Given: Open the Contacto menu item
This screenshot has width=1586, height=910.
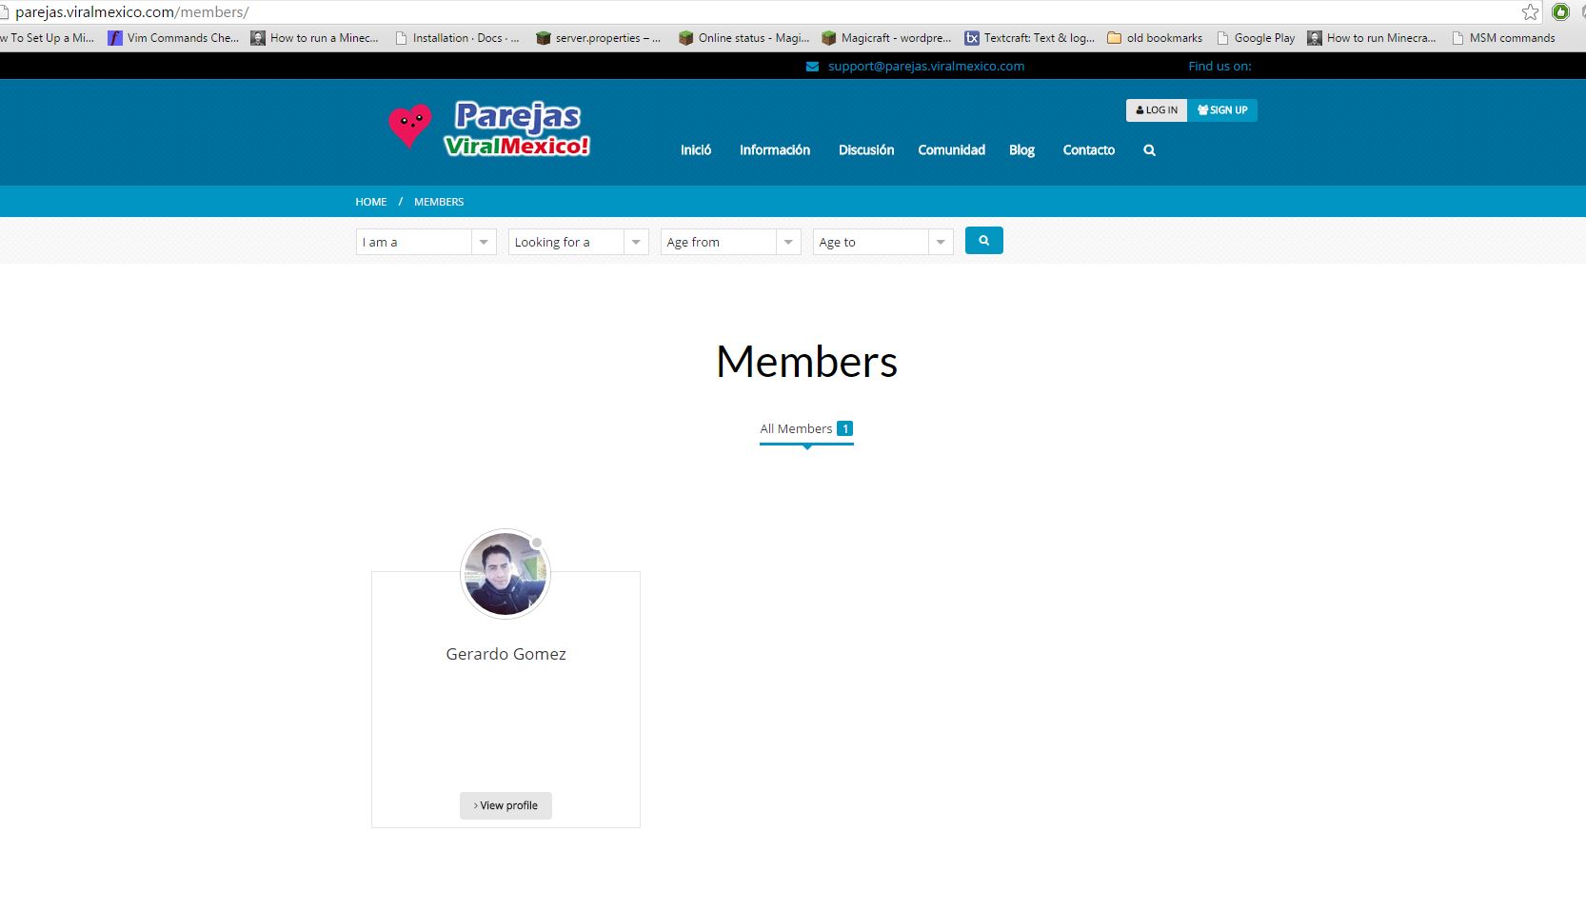Looking at the screenshot, I should click(1089, 150).
